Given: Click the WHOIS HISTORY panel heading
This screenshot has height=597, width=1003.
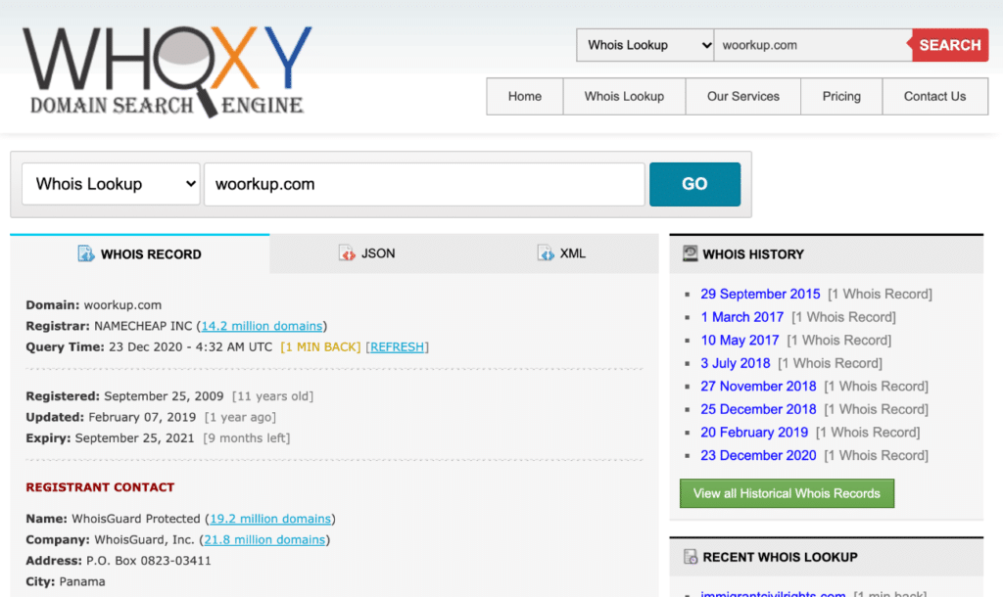Looking at the screenshot, I should 753,254.
